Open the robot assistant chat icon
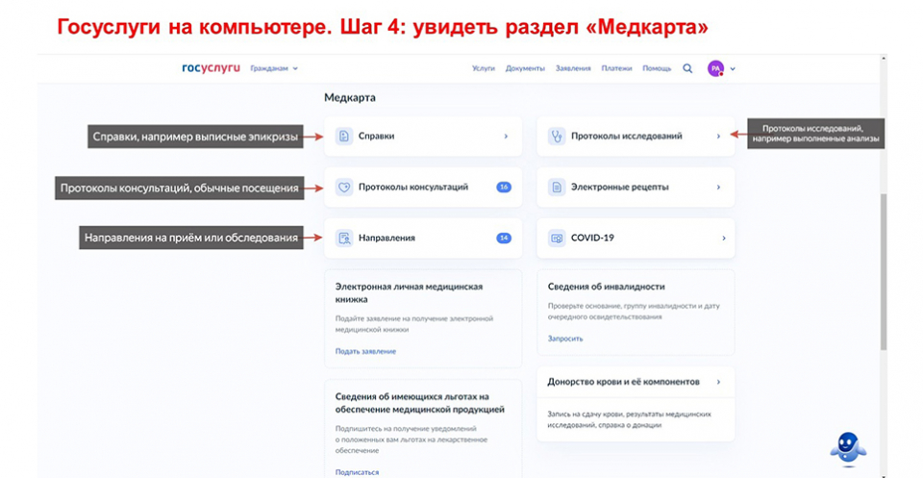The image size is (923, 478). pos(847,445)
